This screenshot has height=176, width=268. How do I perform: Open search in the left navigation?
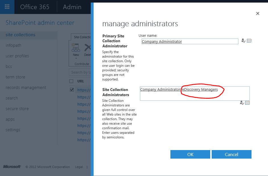12,98
